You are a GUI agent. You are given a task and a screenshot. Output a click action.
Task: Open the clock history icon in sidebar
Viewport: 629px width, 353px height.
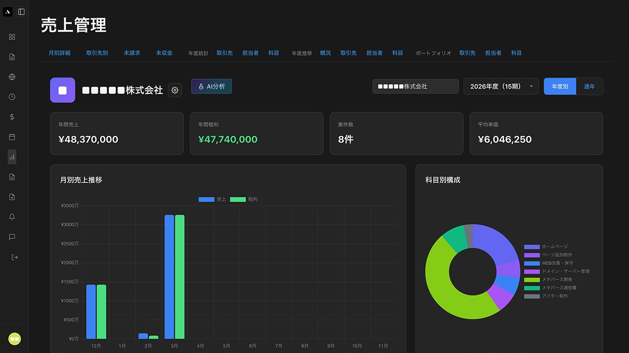(x=12, y=97)
